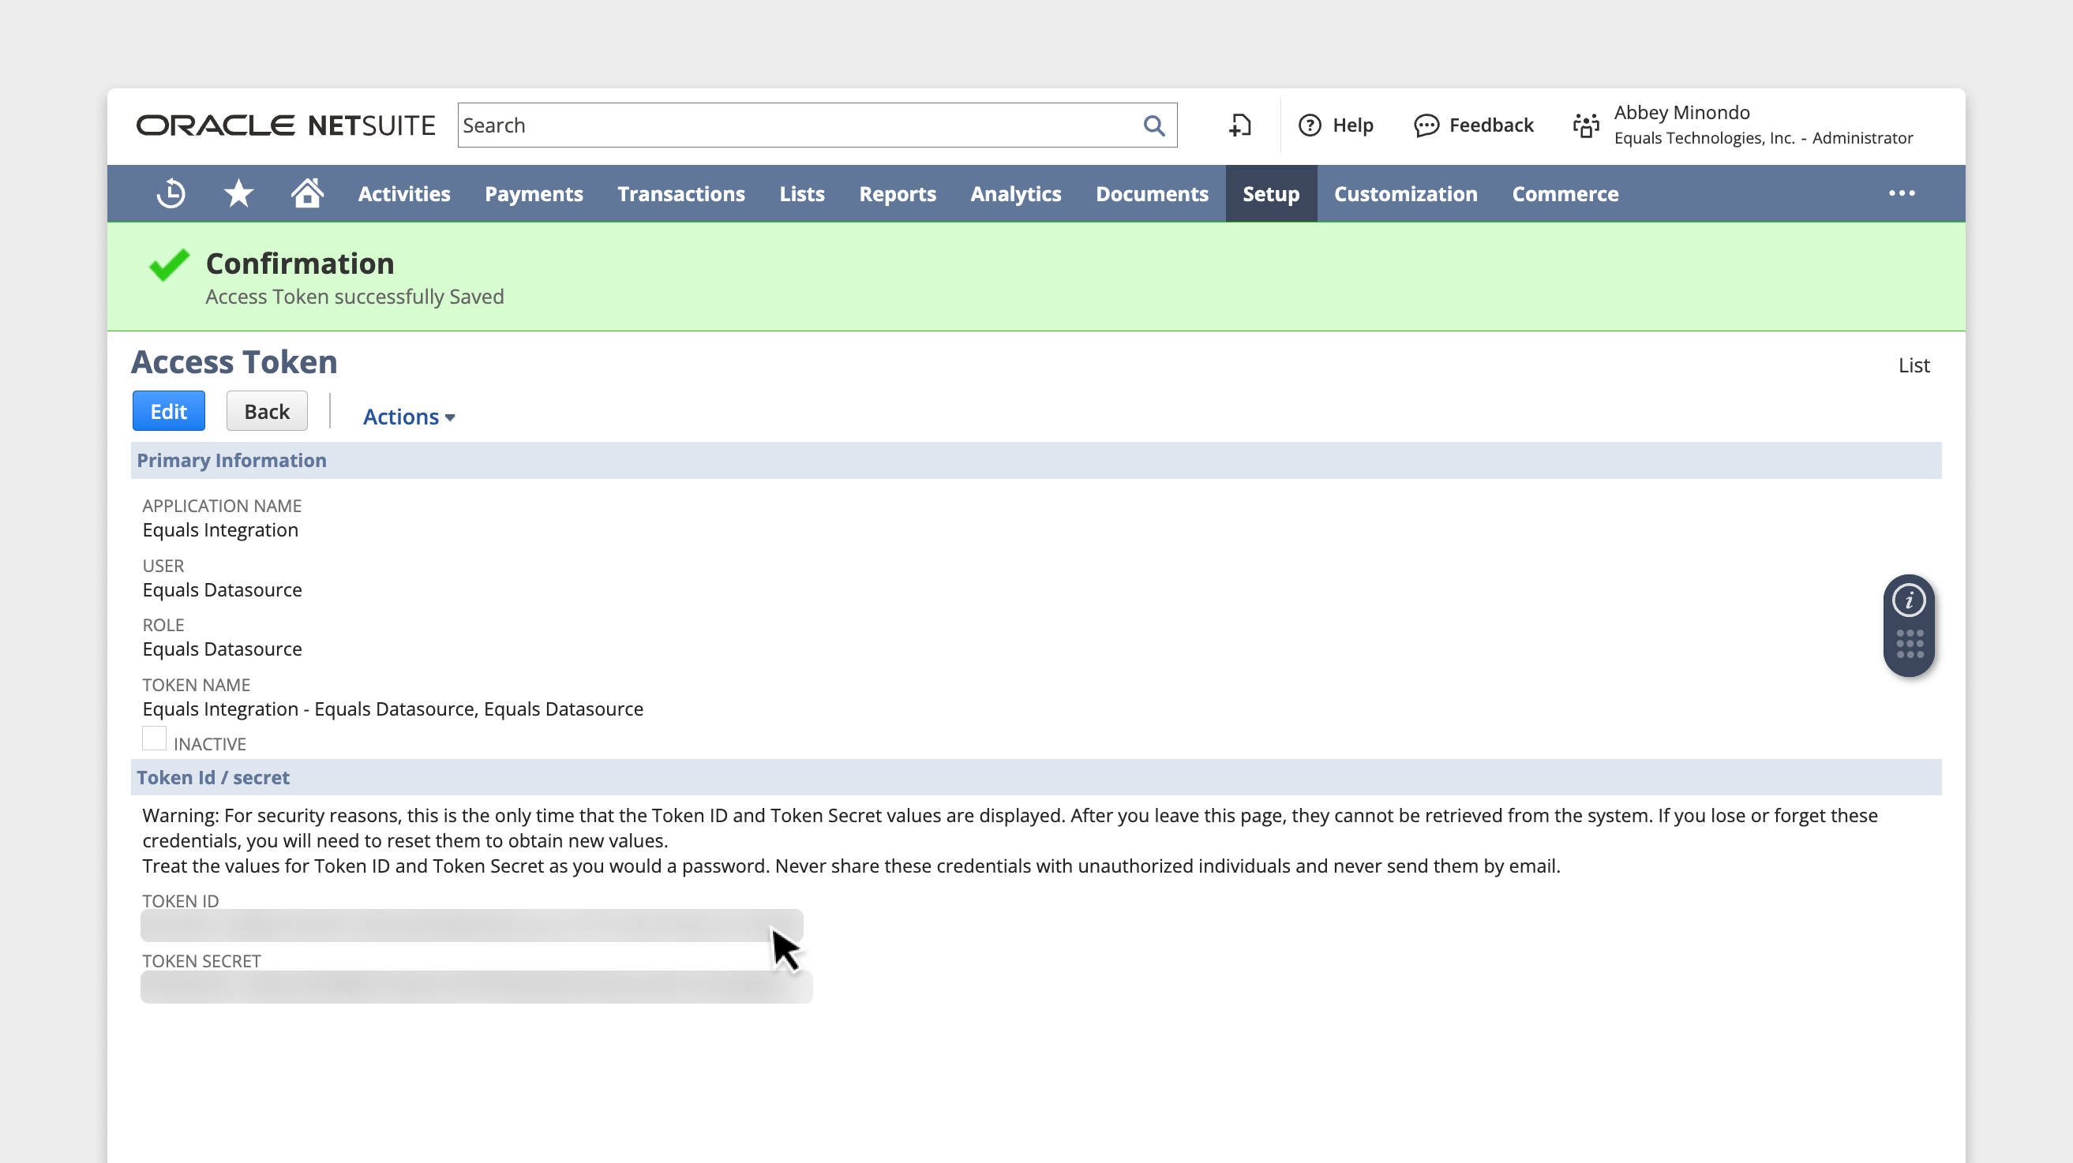The width and height of the screenshot is (2073, 1163).
Task: Open the Shortcuts star icon
Action: (238, 194)
